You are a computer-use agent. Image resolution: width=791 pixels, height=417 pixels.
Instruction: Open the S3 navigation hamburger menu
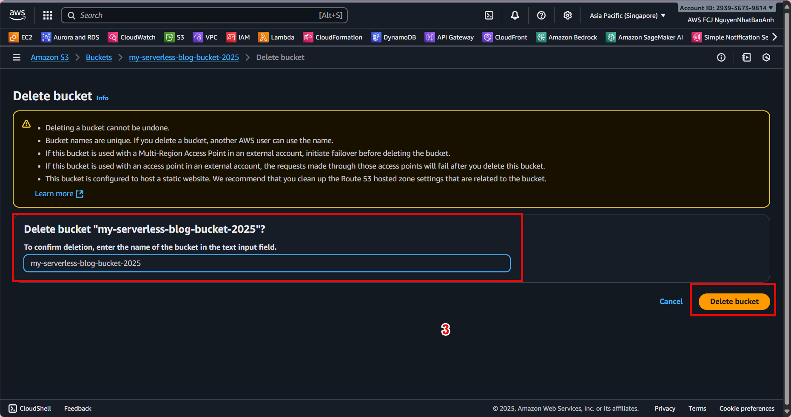tap(17, 57)
